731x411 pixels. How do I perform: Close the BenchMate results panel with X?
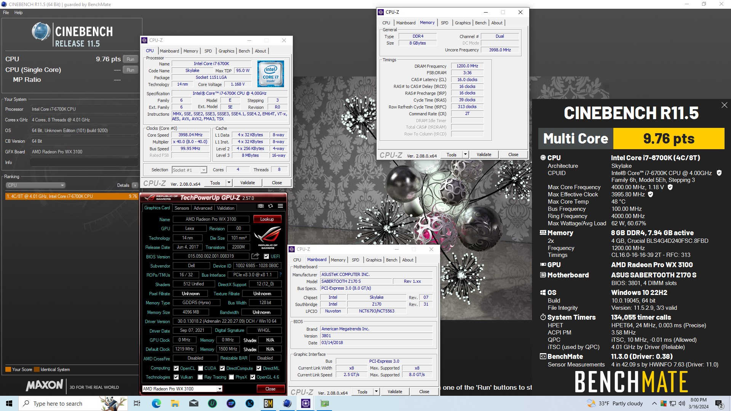pos(724,105)
